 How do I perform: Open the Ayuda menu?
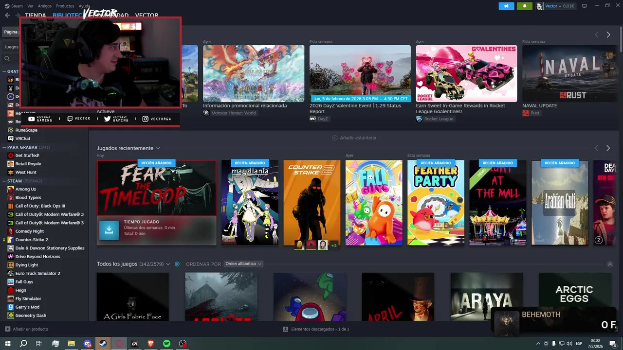click(84, 6)
